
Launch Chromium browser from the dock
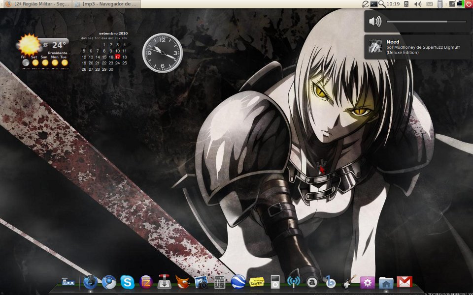click(109, 282)
